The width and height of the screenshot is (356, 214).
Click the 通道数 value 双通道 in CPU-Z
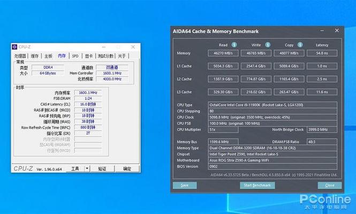tap(112, 68)
